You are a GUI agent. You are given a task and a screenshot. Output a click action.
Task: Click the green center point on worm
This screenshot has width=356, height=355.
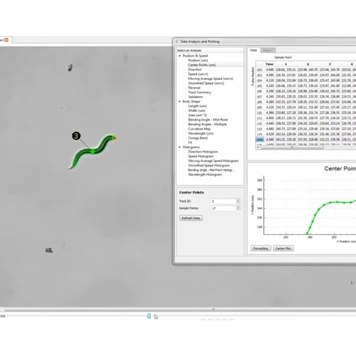coord(92,151)
